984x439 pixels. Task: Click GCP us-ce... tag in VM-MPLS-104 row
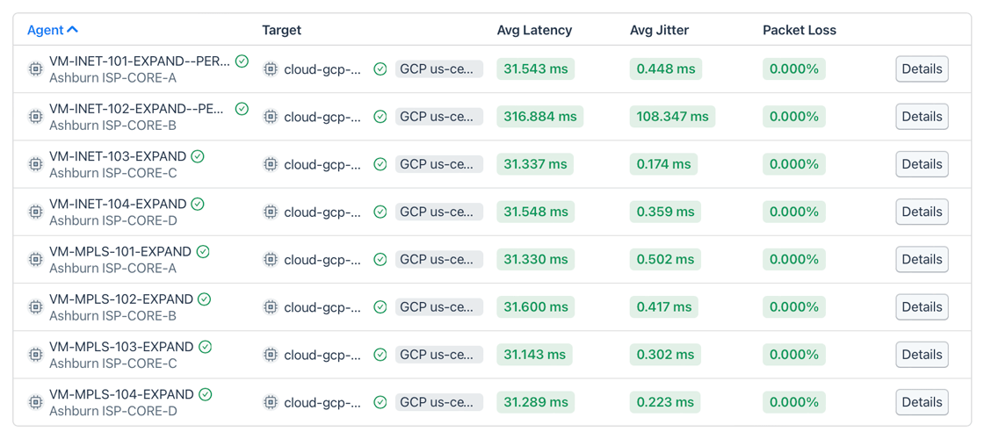(438, 402)
